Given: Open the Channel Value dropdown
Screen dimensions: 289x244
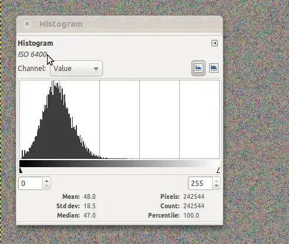Looking at the screenshot, I should click(x=76, y=69).
